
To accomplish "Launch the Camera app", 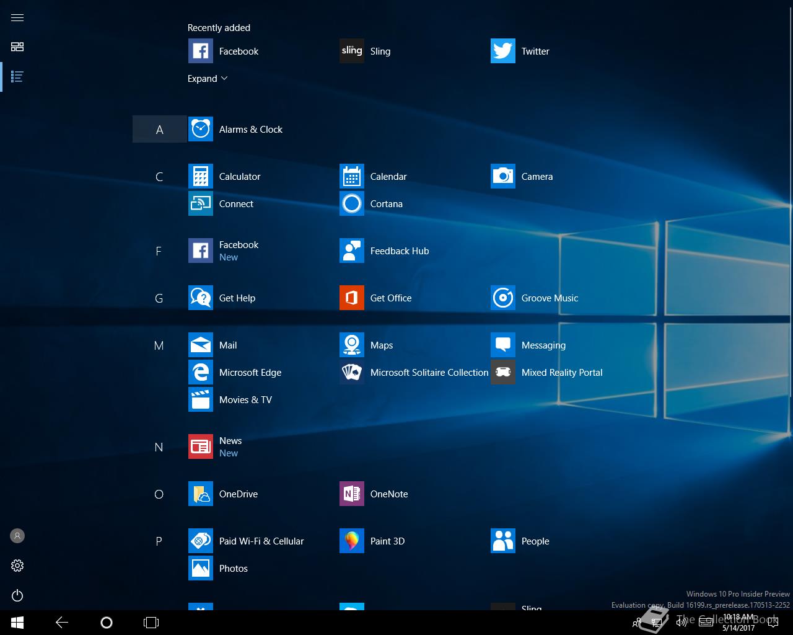I will pos(522,176).
